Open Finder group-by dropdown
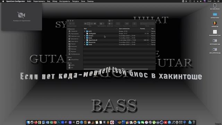The width and height of the screenshot is (222, 125). pyautogui.click(x=102, y=24)
